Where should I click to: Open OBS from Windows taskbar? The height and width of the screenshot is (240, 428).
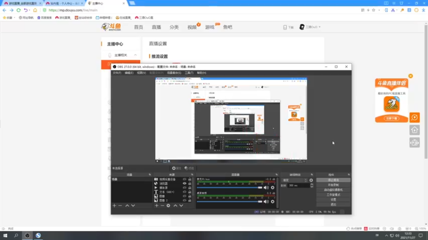point(27,235)
